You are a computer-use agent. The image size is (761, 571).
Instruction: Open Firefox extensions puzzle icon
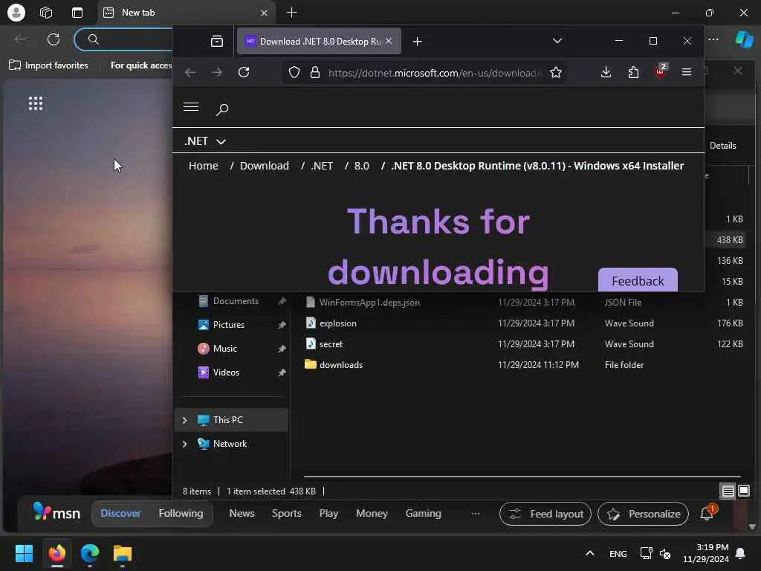pyautogui.click(x=633, y=72)
